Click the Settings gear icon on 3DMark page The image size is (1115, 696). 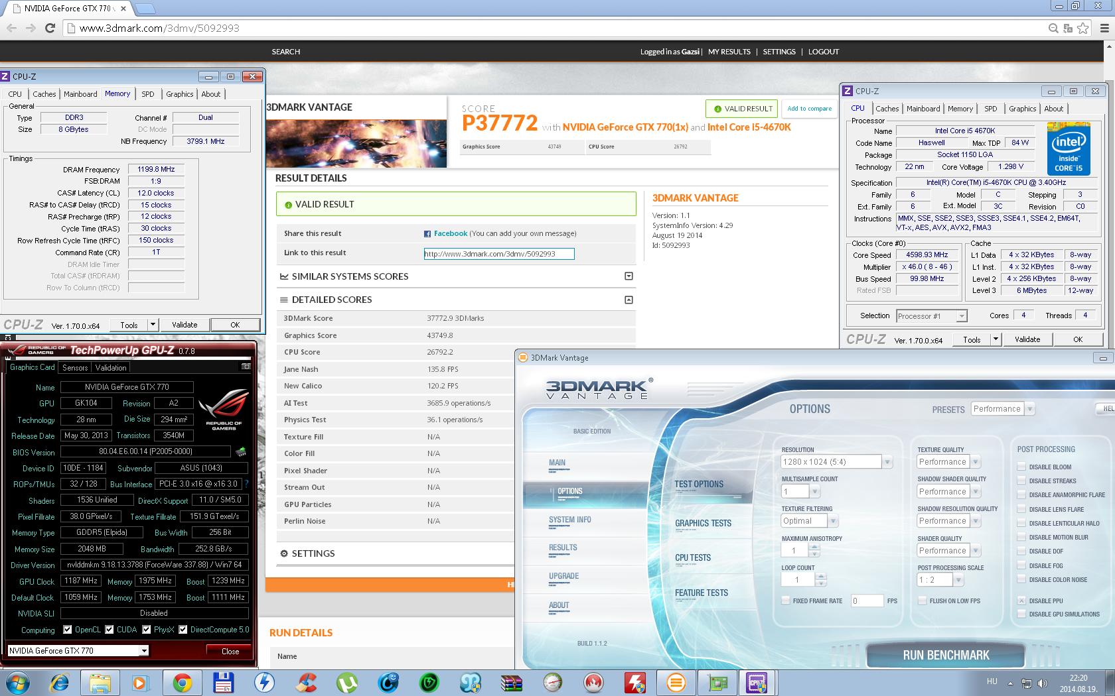point(284,553)
